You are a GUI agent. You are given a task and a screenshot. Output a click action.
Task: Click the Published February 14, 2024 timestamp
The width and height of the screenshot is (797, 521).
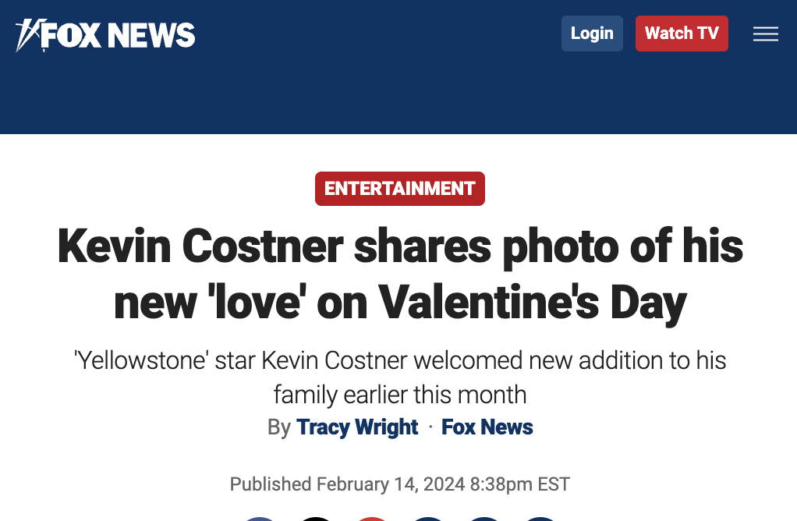pyautogui.click(x=399, y=484)
